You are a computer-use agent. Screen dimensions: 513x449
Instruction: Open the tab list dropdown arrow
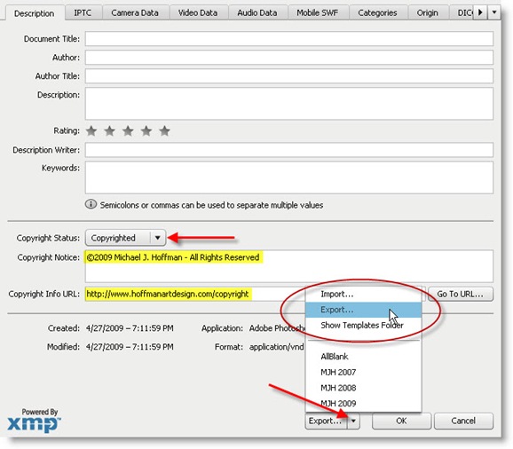point(494,12)
